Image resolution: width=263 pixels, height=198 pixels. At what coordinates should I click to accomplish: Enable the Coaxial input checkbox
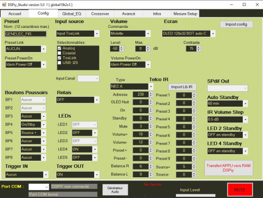point(59,53)
